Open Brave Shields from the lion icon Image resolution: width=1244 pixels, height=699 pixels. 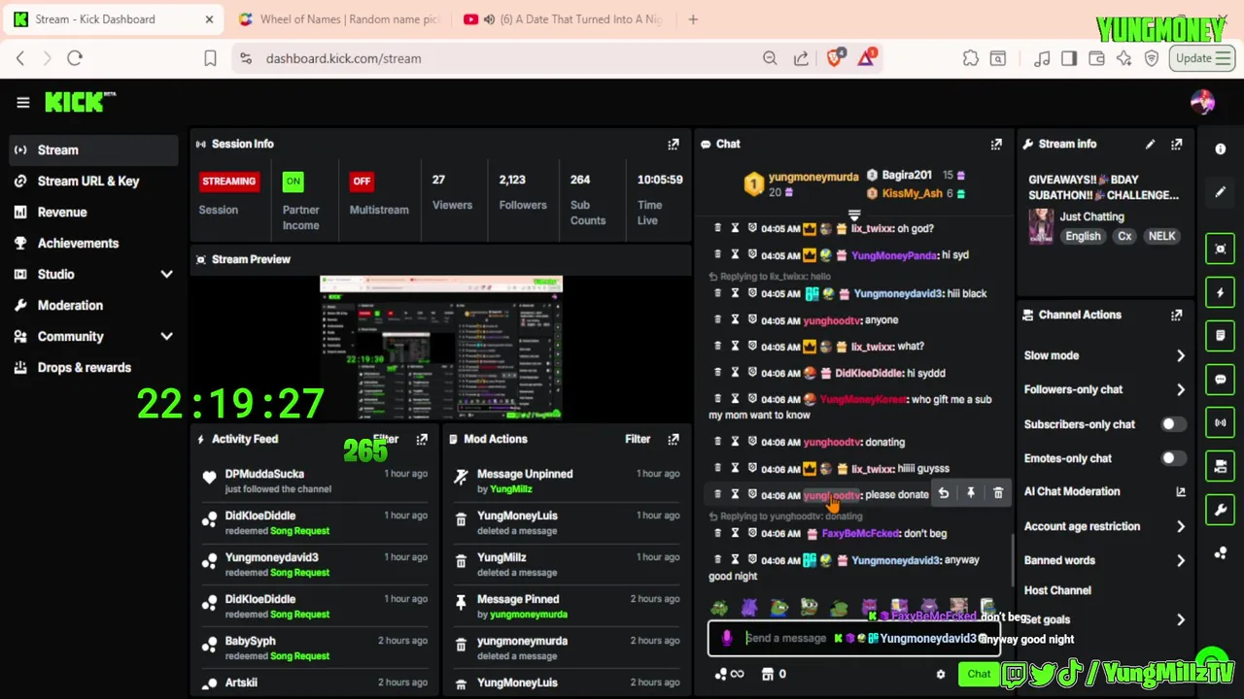(x=834, y=58)
